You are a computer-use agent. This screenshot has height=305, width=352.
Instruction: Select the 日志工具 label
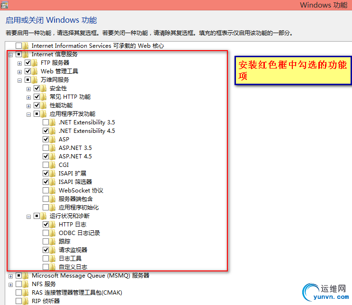pos(70,259)
